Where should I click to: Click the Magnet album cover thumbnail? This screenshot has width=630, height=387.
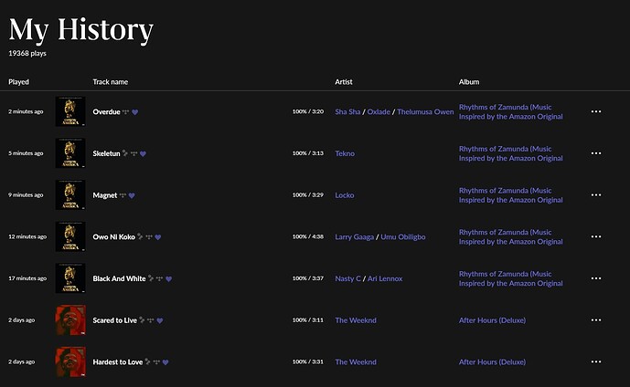pyautogui.click(x=70, y=195)
